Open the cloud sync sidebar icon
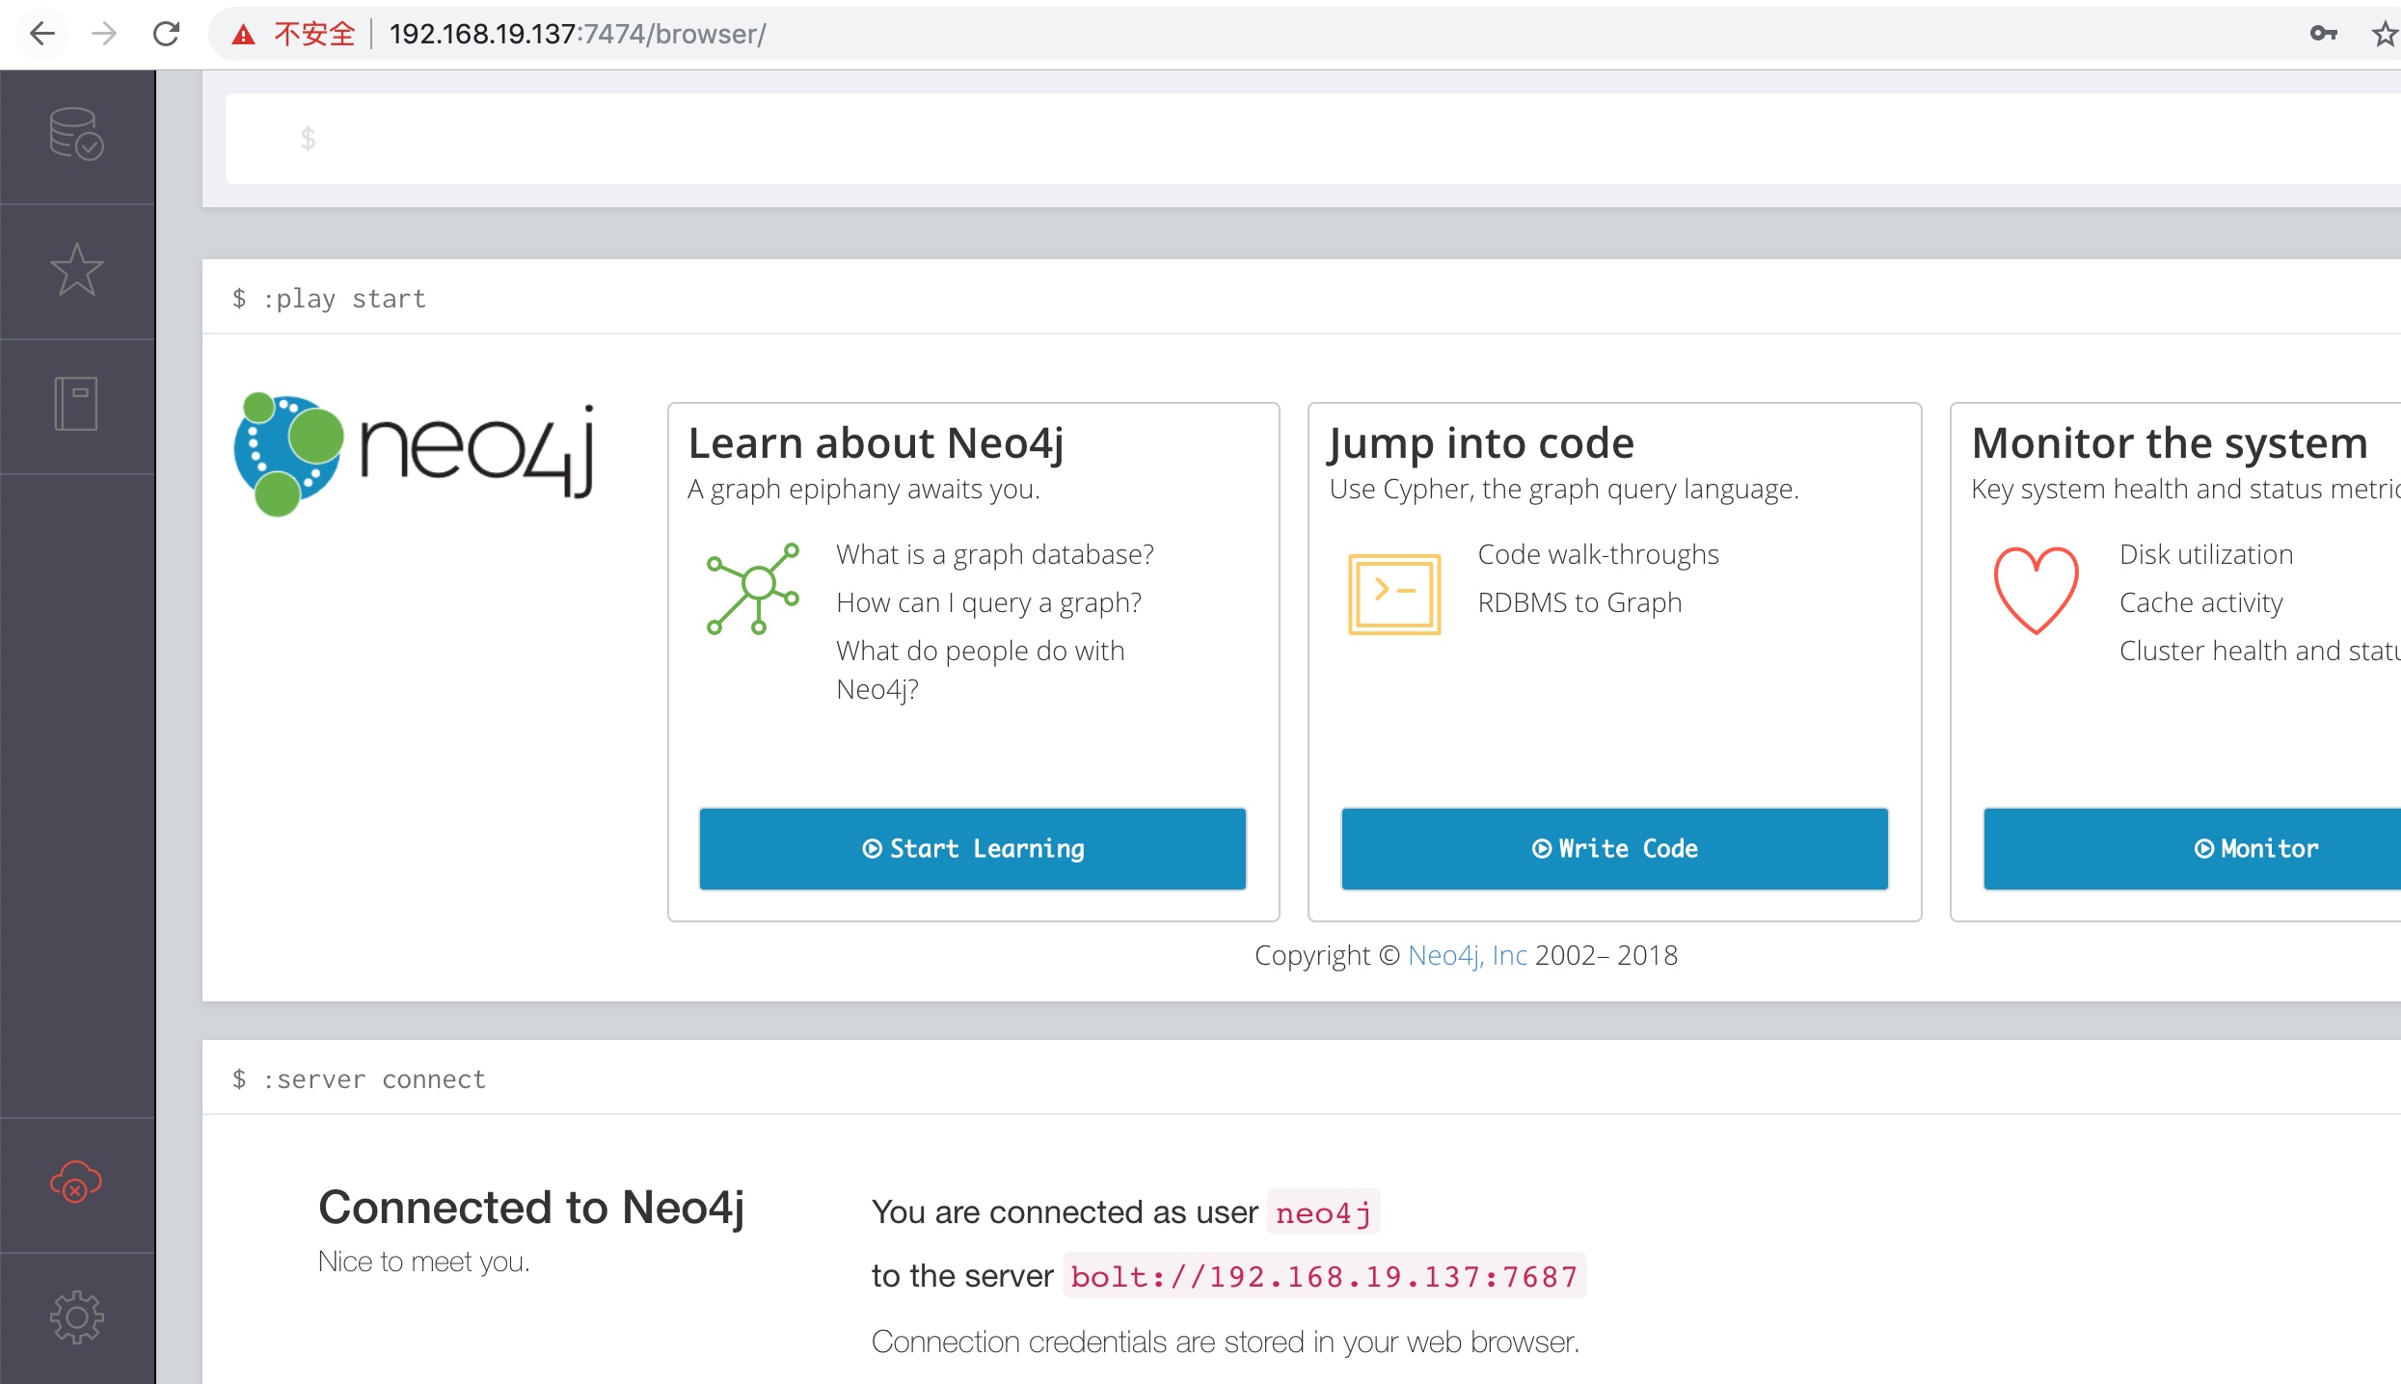 tap(76, 1183)
